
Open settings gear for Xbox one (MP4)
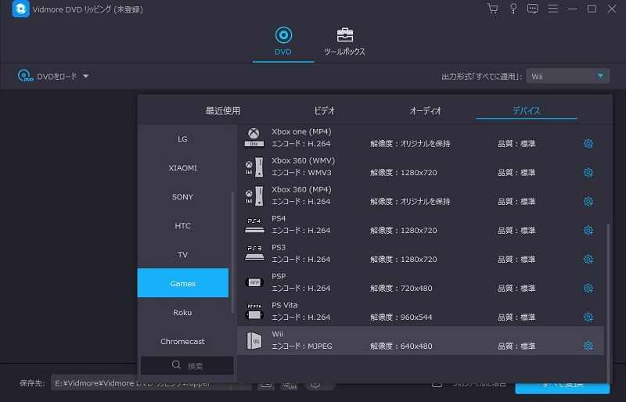(x=588, y=144)
